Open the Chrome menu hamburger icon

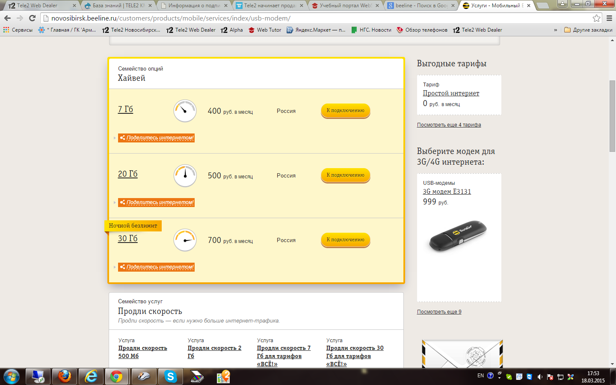pyautogui.click(x=609, y=18)
